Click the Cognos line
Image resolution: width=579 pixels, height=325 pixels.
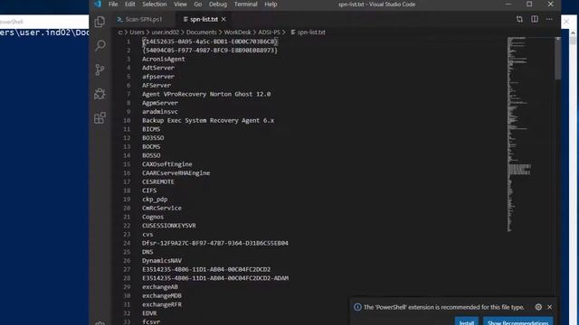(153, 217)
